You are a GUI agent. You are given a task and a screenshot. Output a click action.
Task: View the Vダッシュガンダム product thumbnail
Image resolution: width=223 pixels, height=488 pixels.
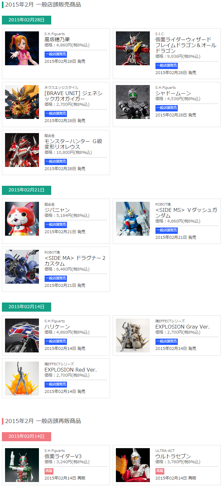[133, 219]
